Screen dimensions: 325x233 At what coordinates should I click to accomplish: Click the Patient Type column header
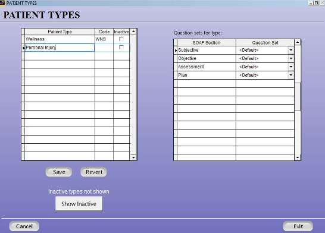[60, 32]
